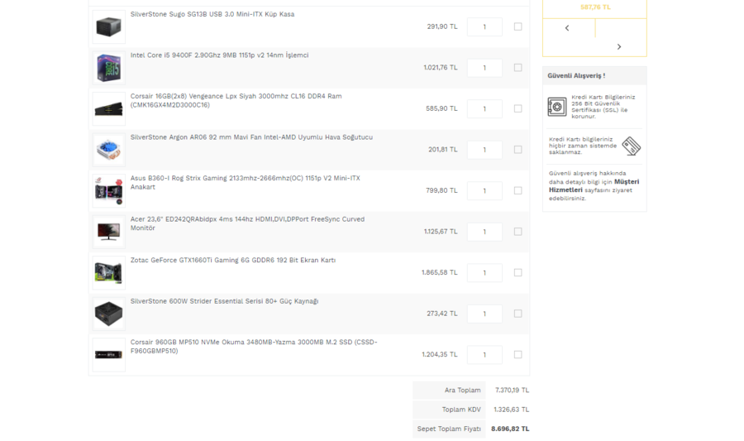744x441 pixels.
Task: Click the 201,81 TL Argon cooler price
Action: [x=443, y=150]
